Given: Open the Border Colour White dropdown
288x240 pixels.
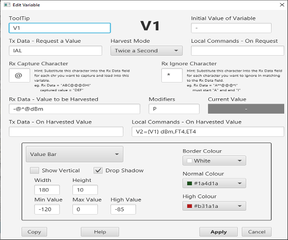Looking at the screenshot, I should (214, 161).
